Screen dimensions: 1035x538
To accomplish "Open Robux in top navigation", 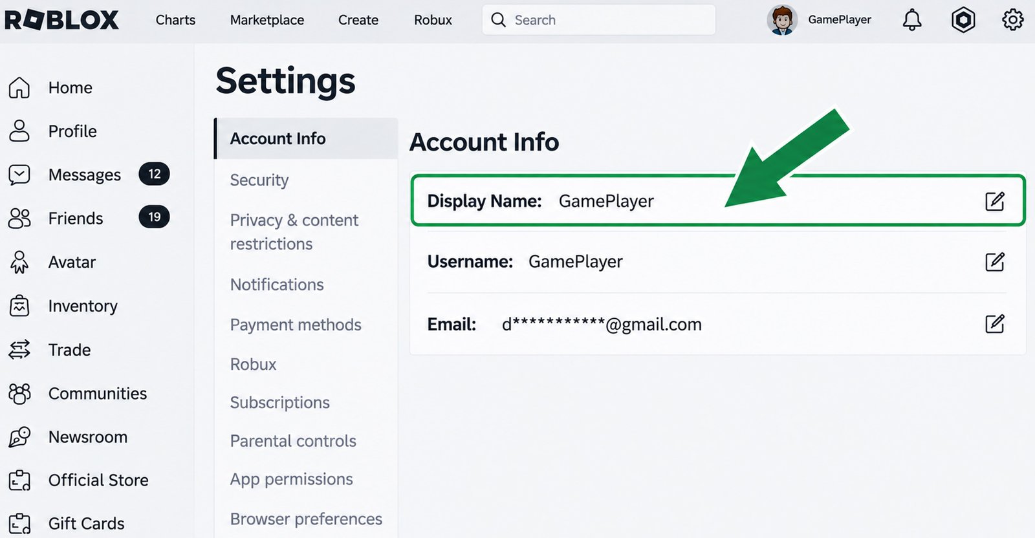I will tap(433, 20).
